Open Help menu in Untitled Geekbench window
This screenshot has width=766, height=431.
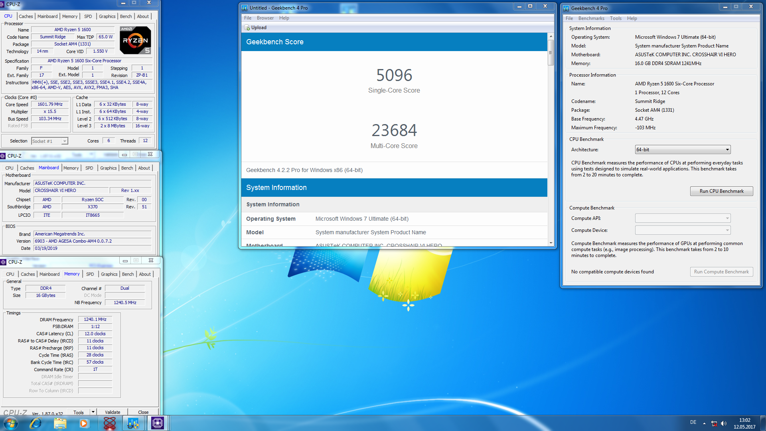coord(284,18)
